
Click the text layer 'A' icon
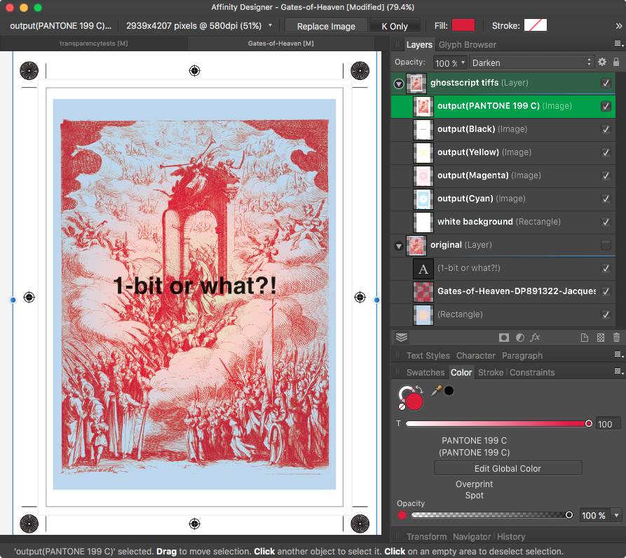click(423, 269)
